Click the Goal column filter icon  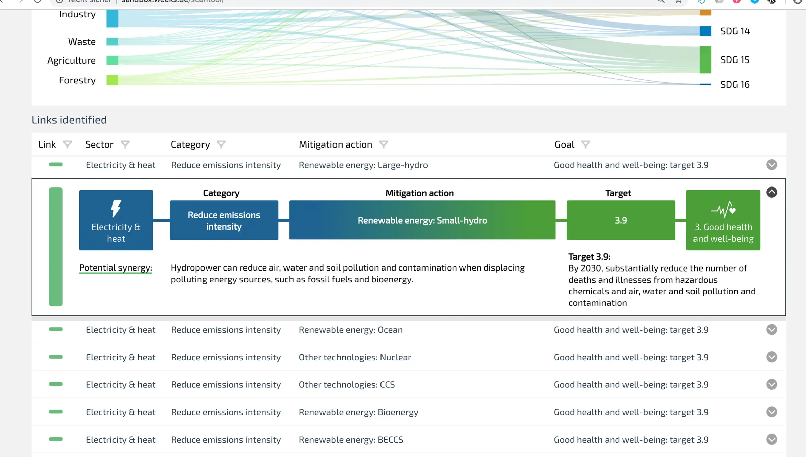coord(585,144)
